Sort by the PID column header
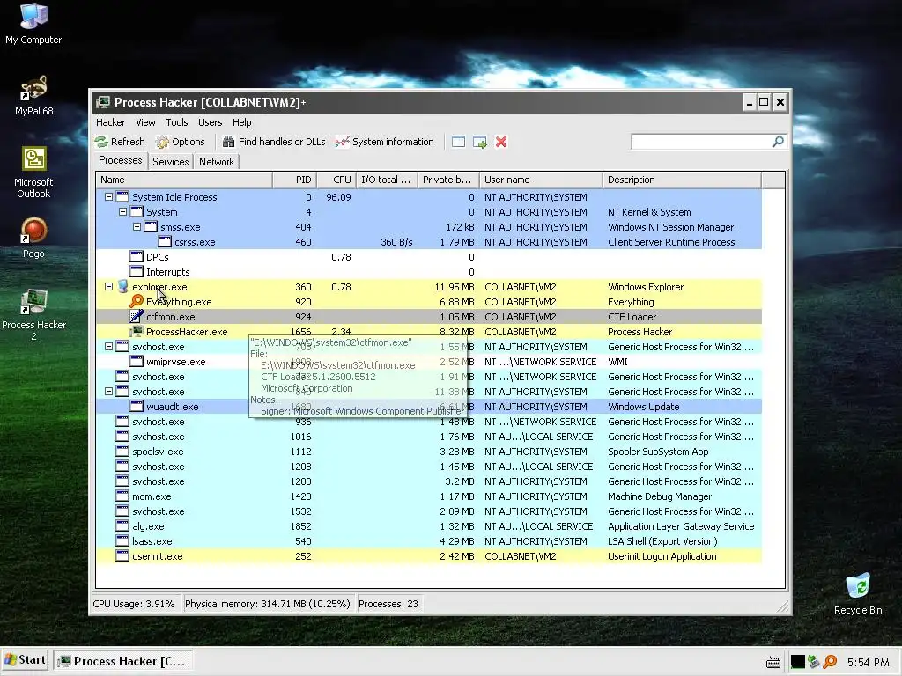The image size is (902, 676). point(294,180)
